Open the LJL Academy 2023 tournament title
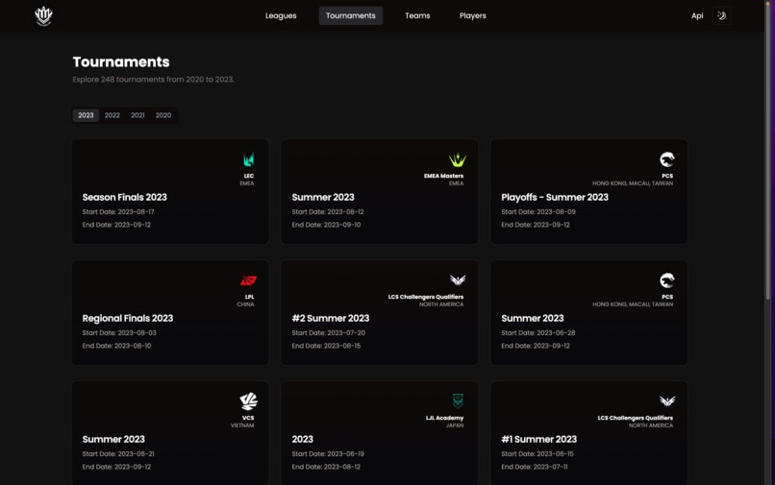Image resolution: width=775 pixels, height=485 pixels. coord(303,439)
